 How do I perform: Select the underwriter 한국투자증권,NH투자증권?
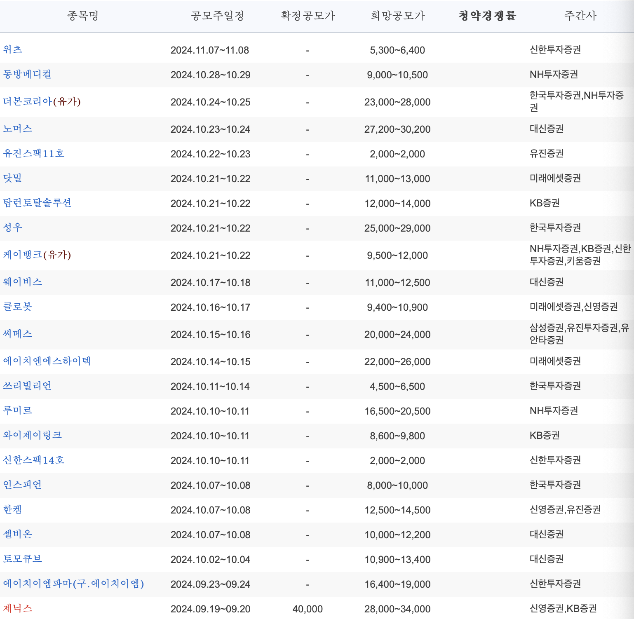[577, 101]
